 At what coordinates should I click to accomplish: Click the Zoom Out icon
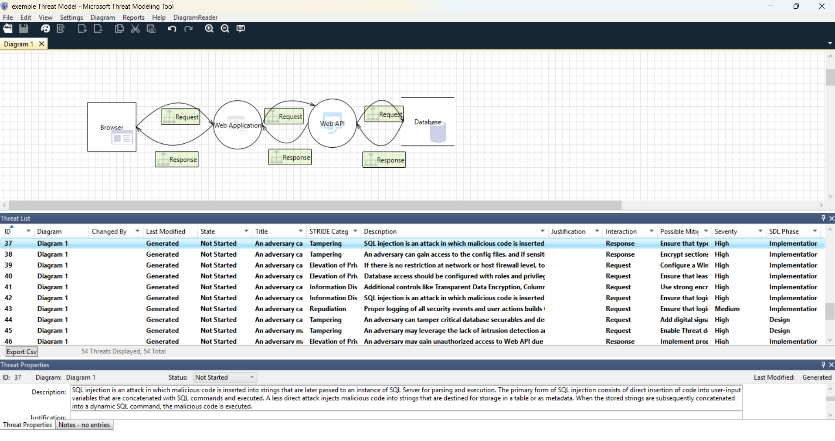pos(225,29)
